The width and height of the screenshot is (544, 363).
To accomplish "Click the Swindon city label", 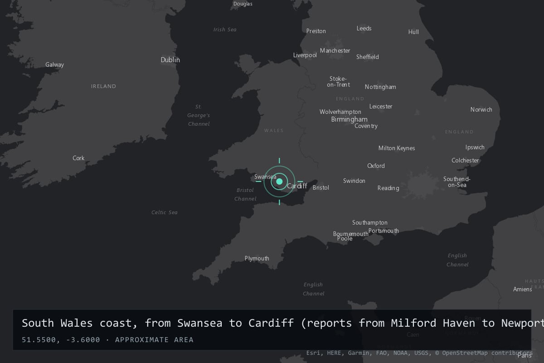I will (354, 181).
